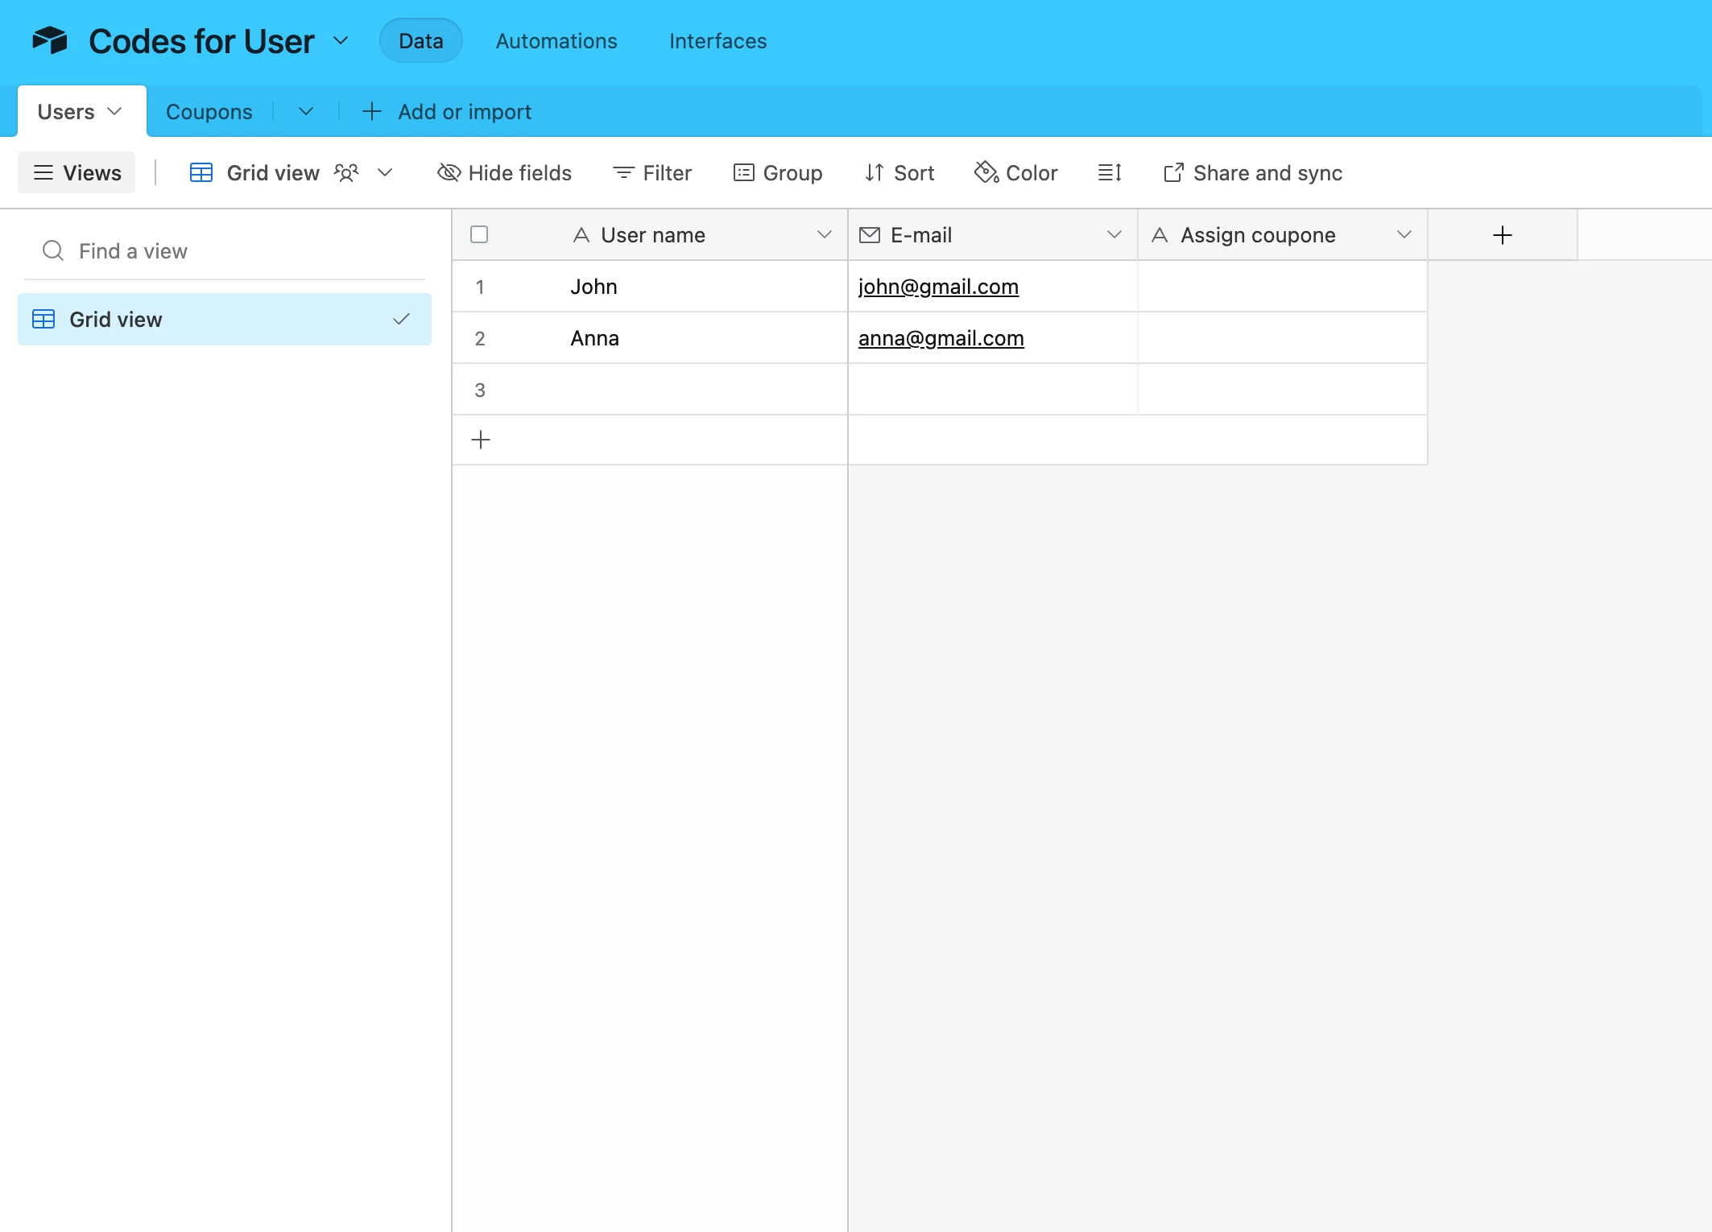Screen dimensions: 1712x1232
Task: Expand the Assign coupone field menu
Action: click(1404, 234)
